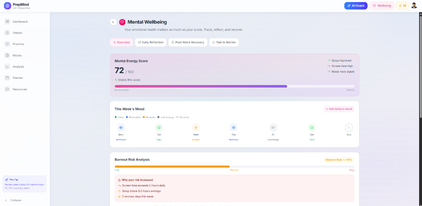Open the AI Coach button
Viewport: 422px width, 206px height.
(356, 6)
